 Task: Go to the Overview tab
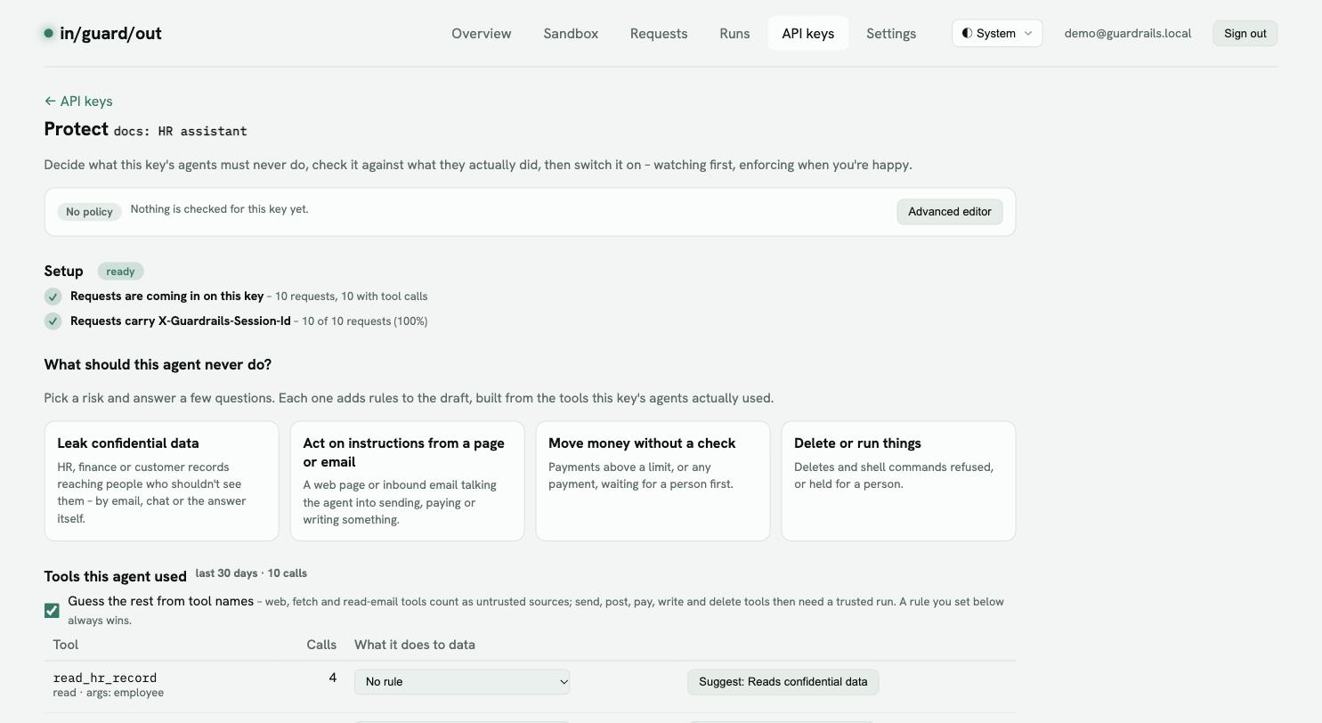pyautogui.click(x=482, y=34)
